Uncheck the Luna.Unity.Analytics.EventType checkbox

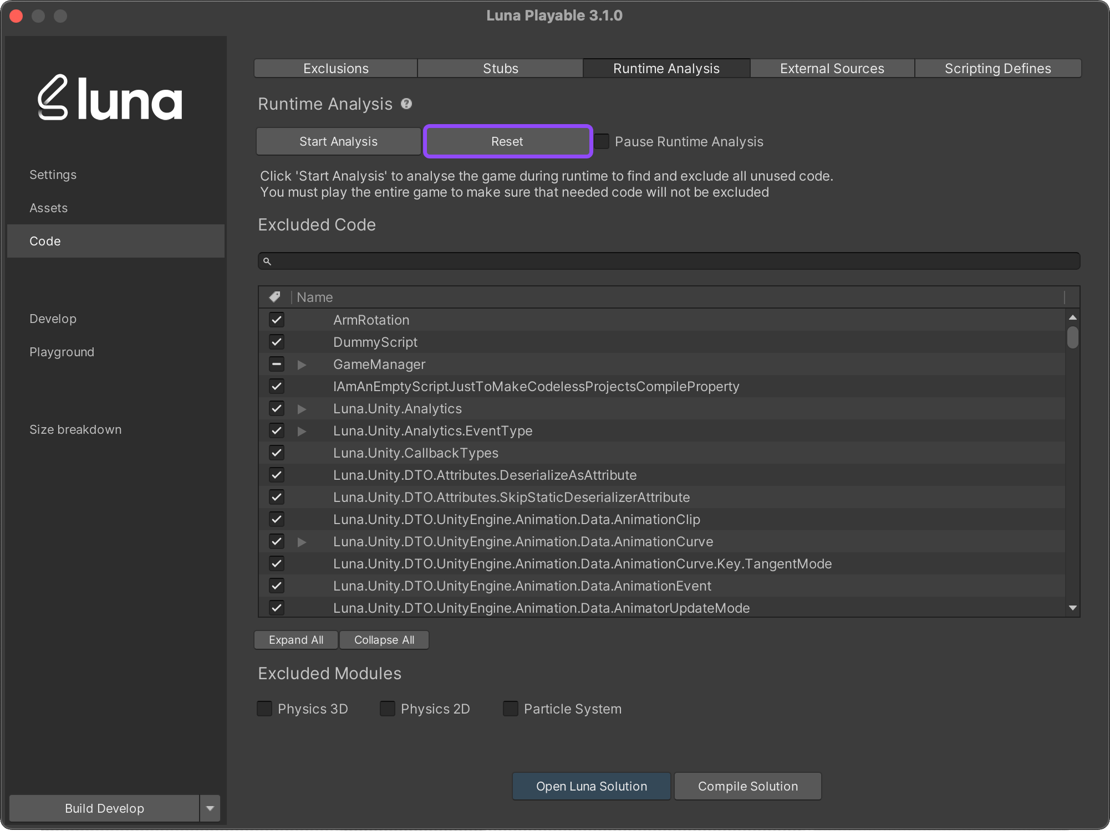click(277, 430)
